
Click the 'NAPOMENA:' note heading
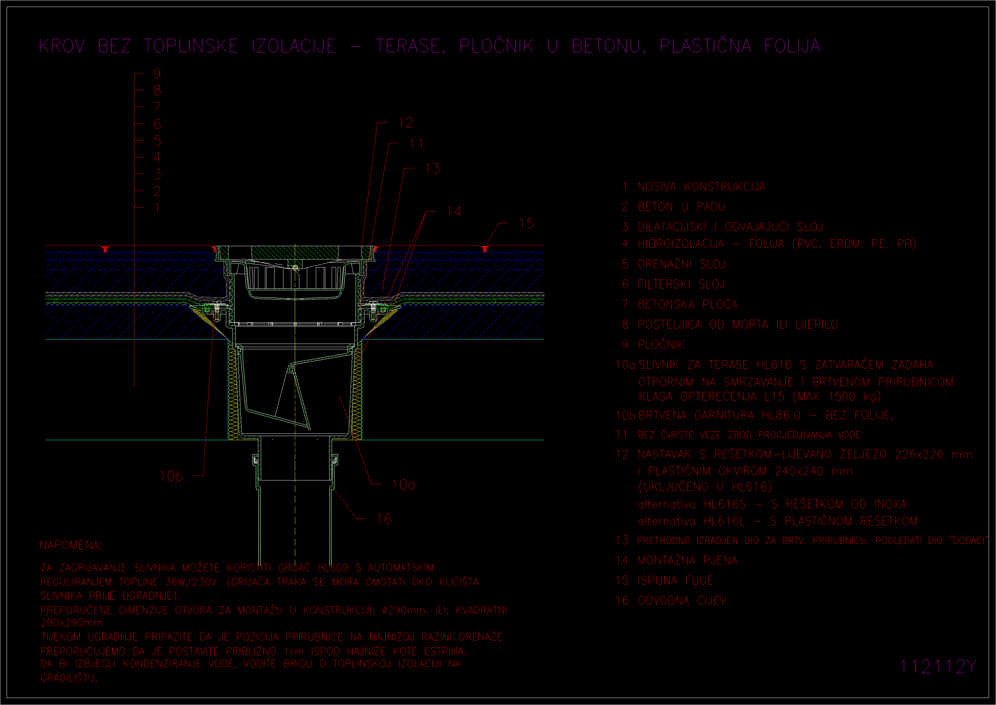[x=71, y=545]
